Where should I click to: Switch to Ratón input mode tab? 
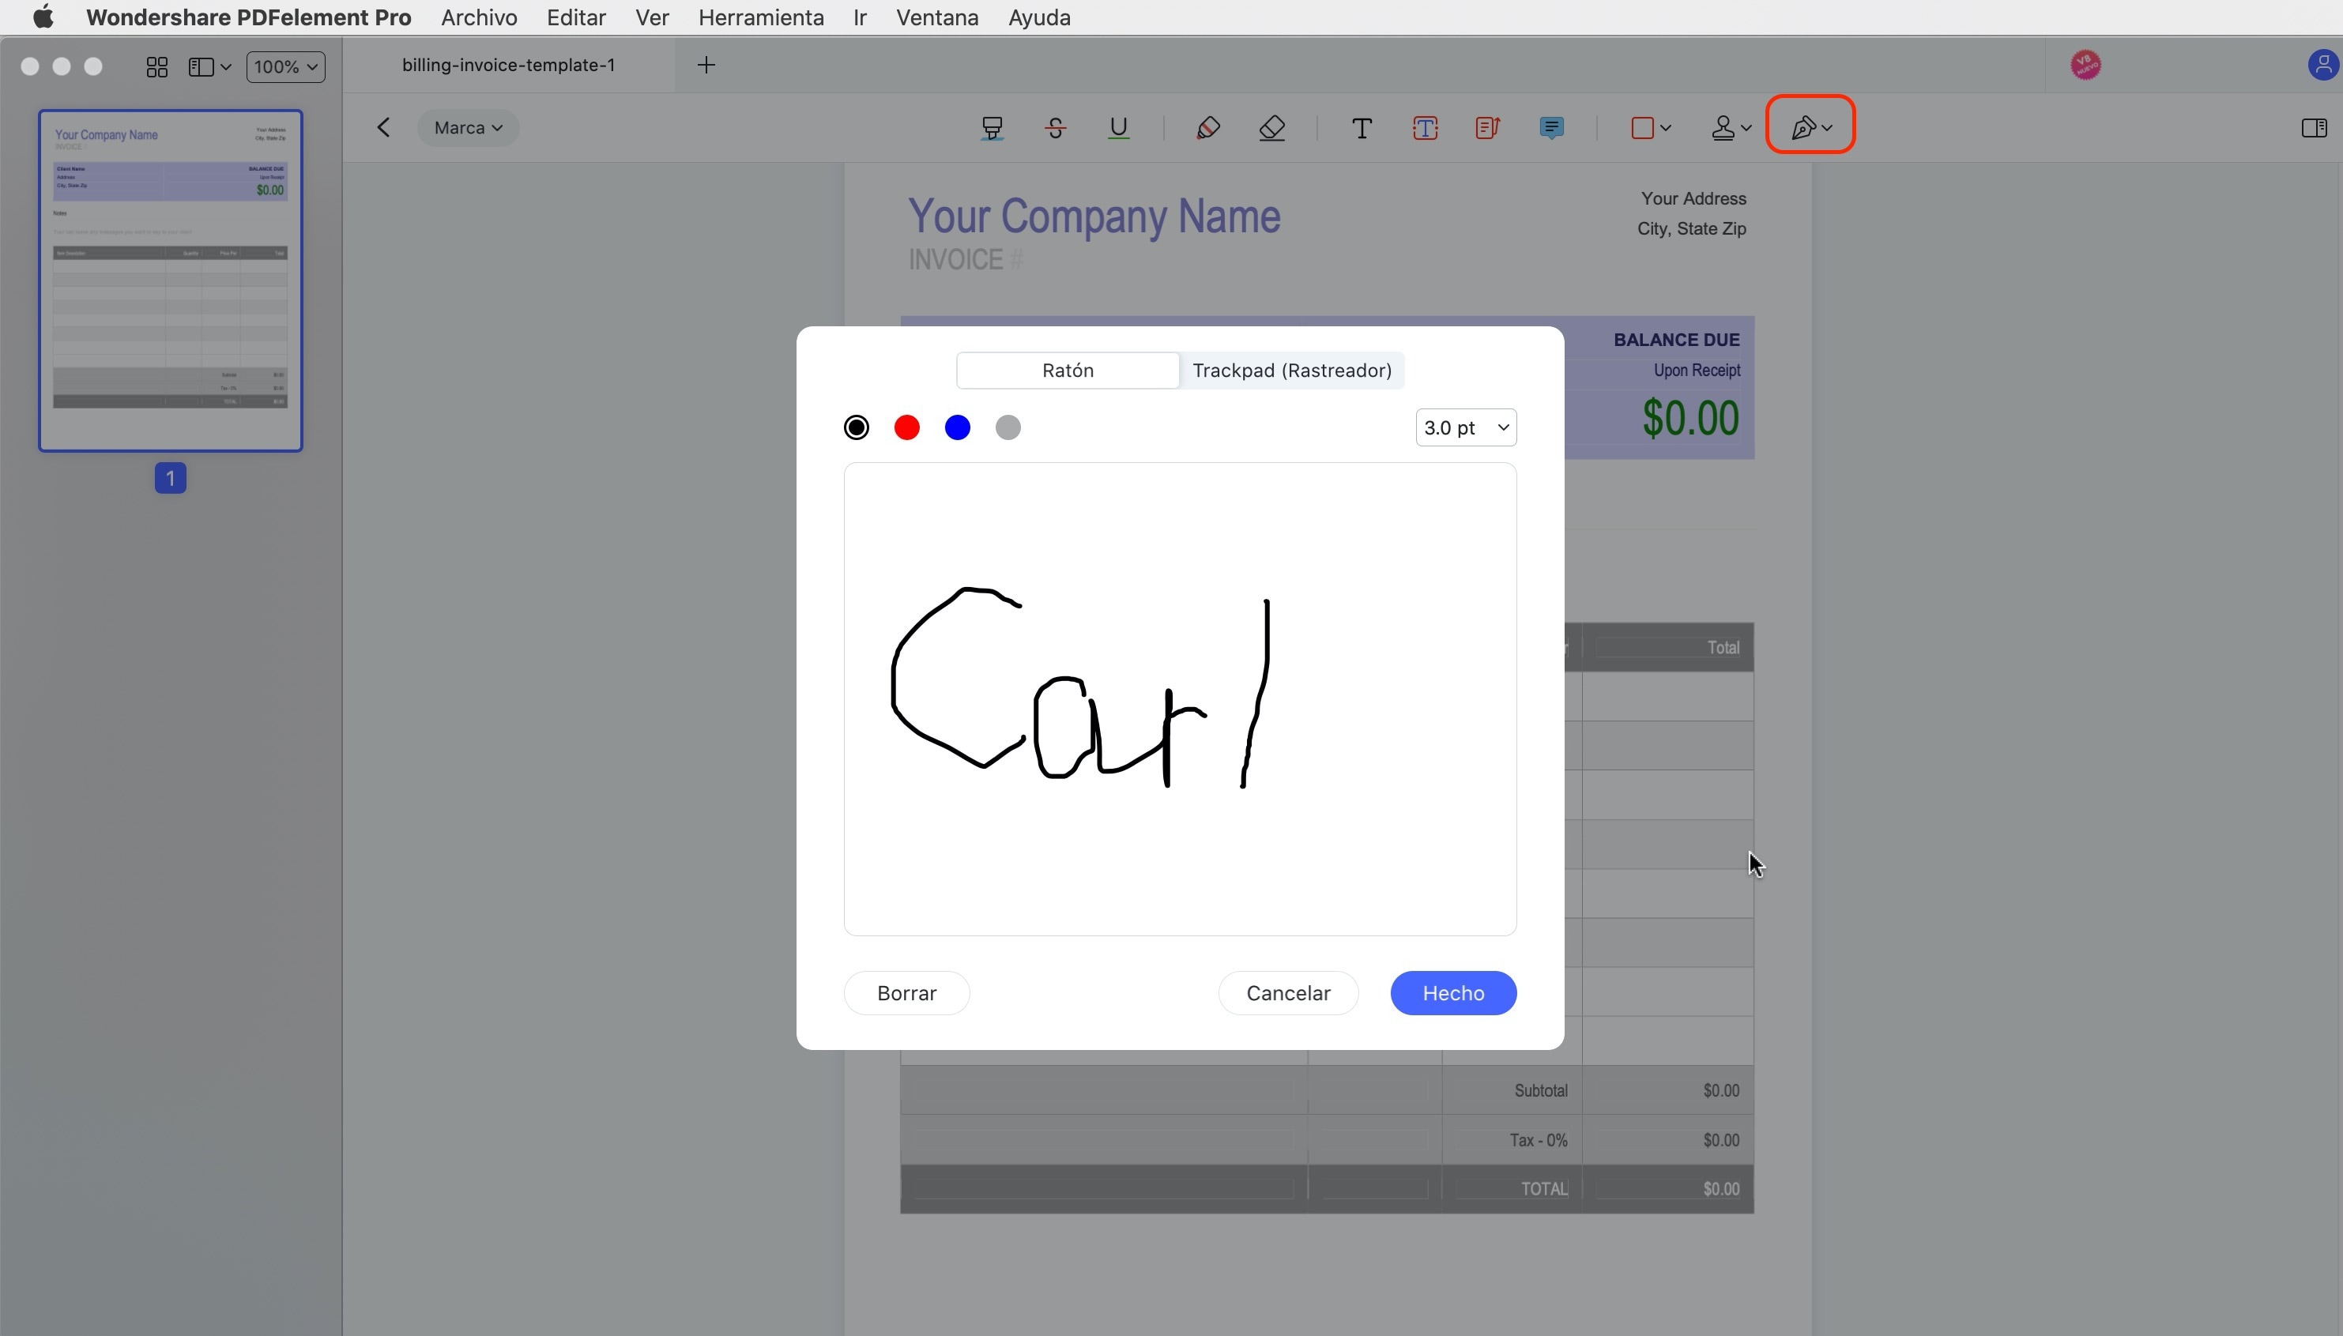1067,369
